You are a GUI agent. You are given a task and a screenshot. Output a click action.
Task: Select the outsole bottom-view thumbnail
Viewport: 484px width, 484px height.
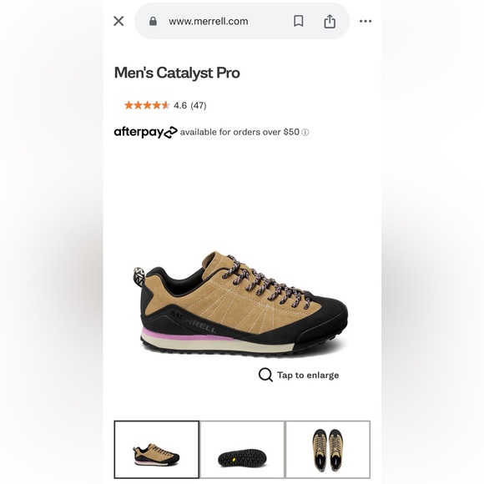[x=242, y=450]
